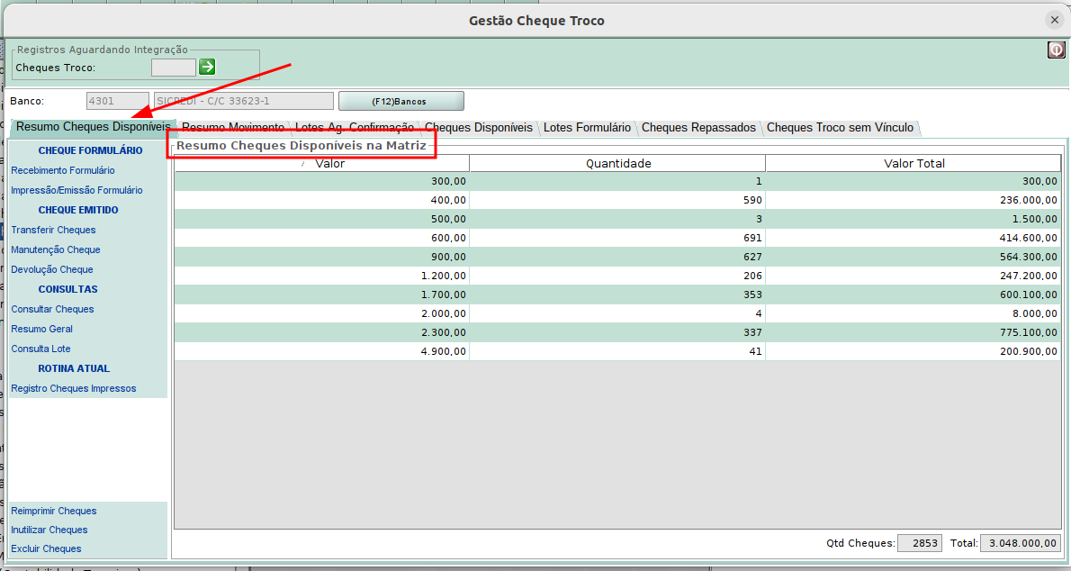Open the Lotes Ag. Confirmação tab
Image resolution: width=1071 pixels, height=571 pixels.
click(x=355, y=128)
